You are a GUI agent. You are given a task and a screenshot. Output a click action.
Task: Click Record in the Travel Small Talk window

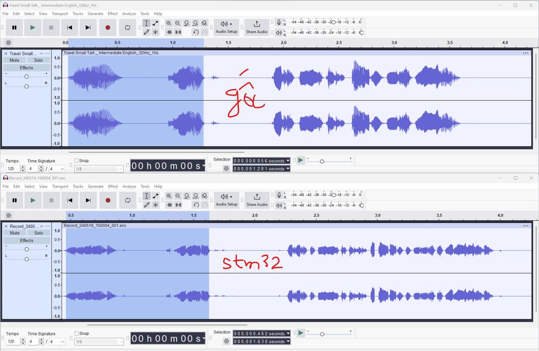pyautogui.click(x=107, y=27)
